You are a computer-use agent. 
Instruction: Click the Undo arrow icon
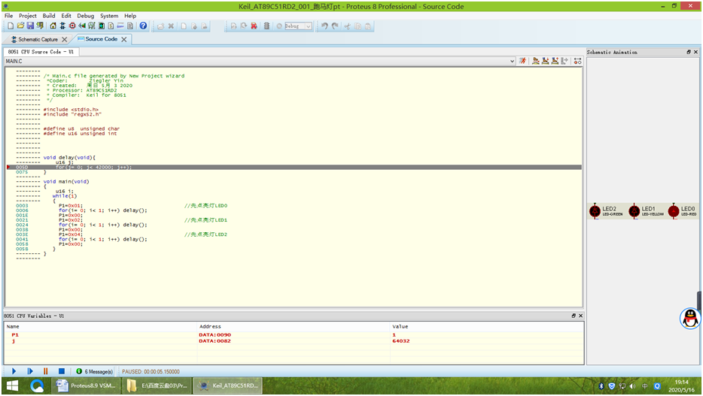click(324, 26)
